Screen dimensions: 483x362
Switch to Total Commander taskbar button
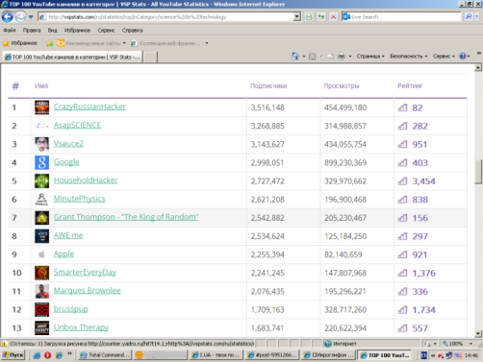point(105,355)
